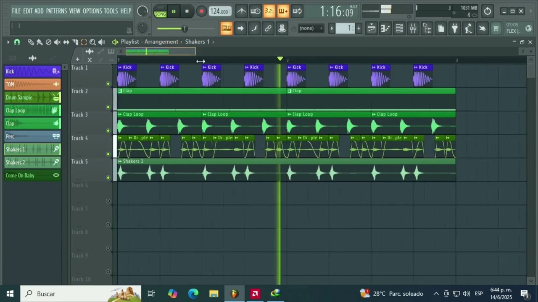Image resolution: width=538 pixels, height=302 pixels.
Task: Open the Plugin picker plug icon
Action: (x=454, y=29)
